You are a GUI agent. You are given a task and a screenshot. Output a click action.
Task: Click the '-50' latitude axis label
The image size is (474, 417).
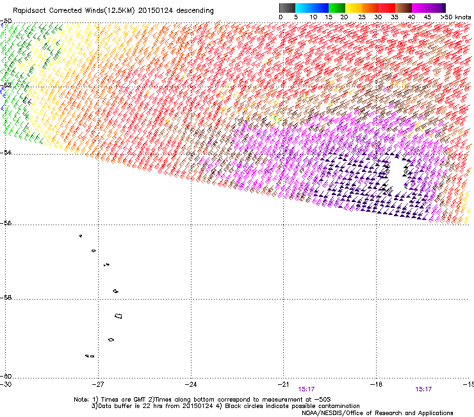[x=6, y=21]
